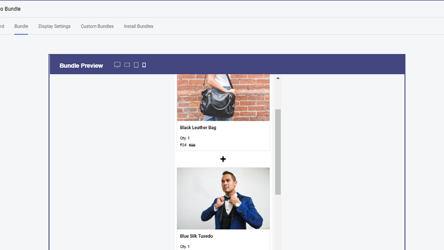Open the Bundle tab
The width and height of the screenshot is (444, 250).
21,26
